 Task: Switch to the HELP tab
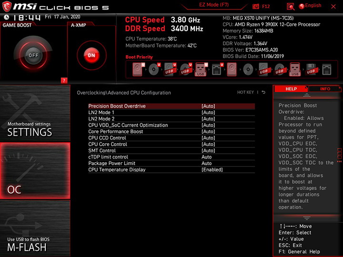click(x=291, y=89)
